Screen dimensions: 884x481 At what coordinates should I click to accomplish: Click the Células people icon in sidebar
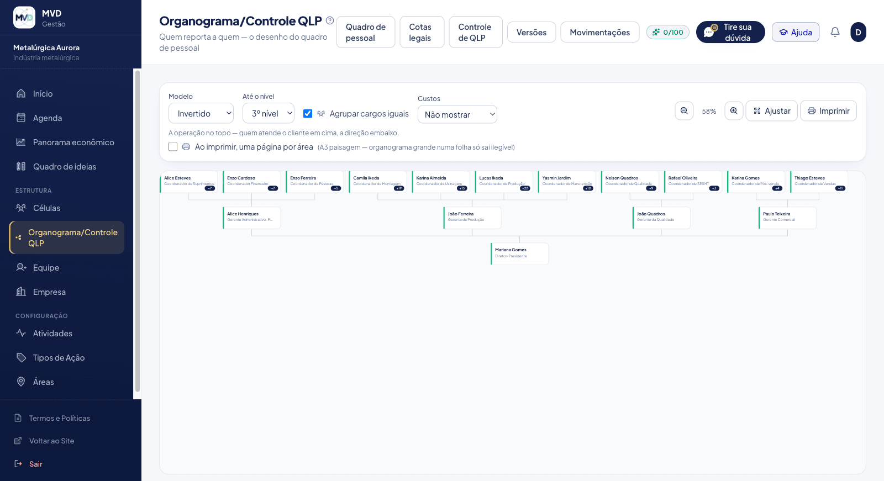click(21, 208)
